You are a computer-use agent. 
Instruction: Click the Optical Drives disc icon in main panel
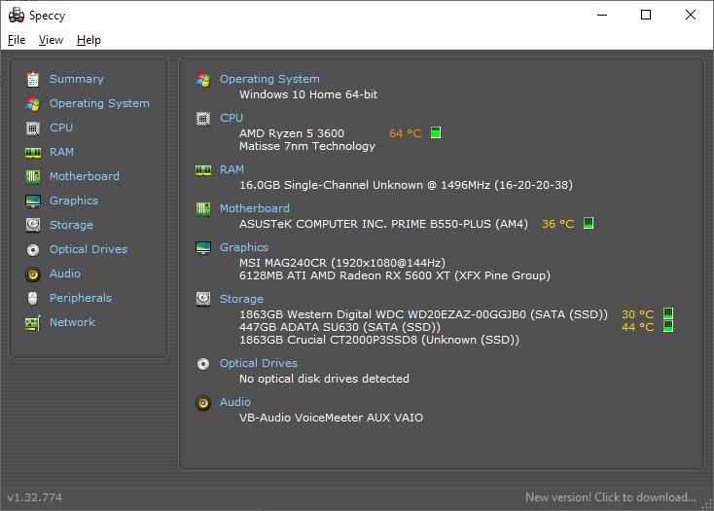point(203,364)
